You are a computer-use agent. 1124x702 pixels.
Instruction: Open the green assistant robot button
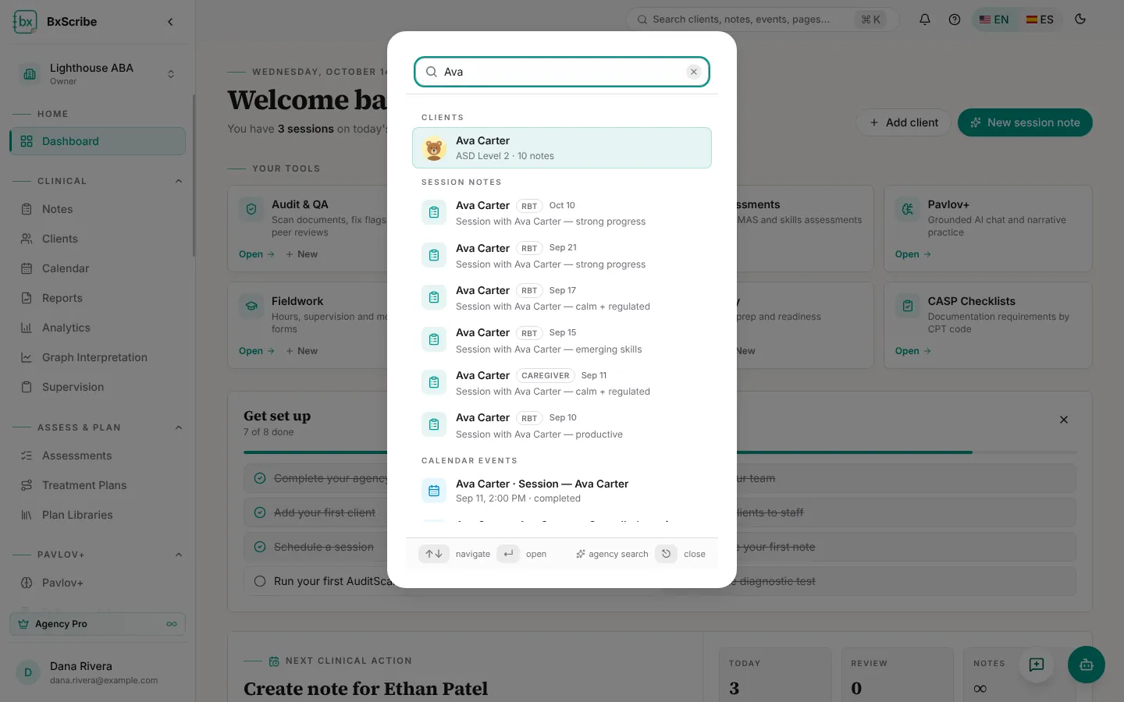pos(1087,665)
